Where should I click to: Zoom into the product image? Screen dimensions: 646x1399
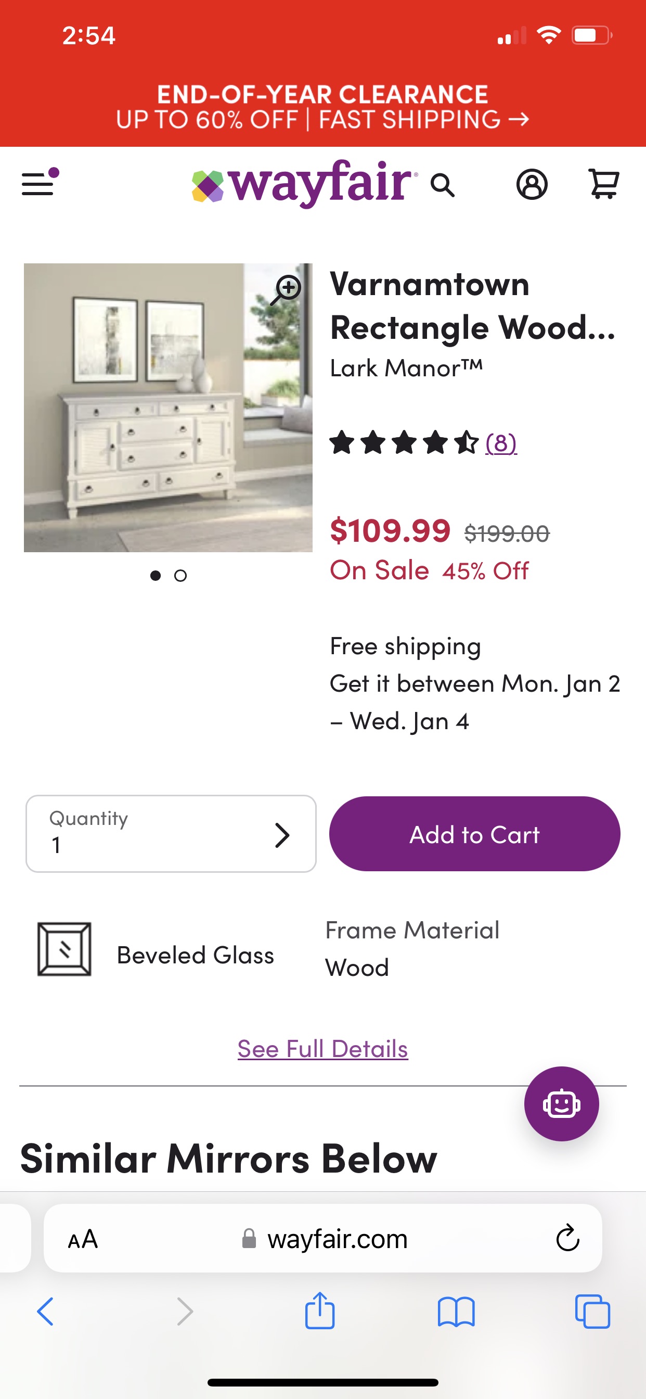point(286,289)
